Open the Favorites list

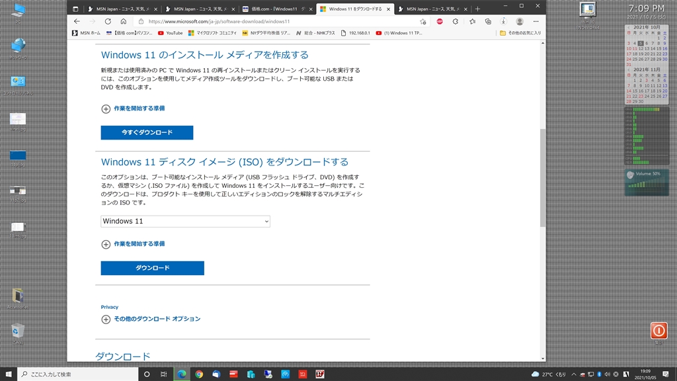click(472, 21)
